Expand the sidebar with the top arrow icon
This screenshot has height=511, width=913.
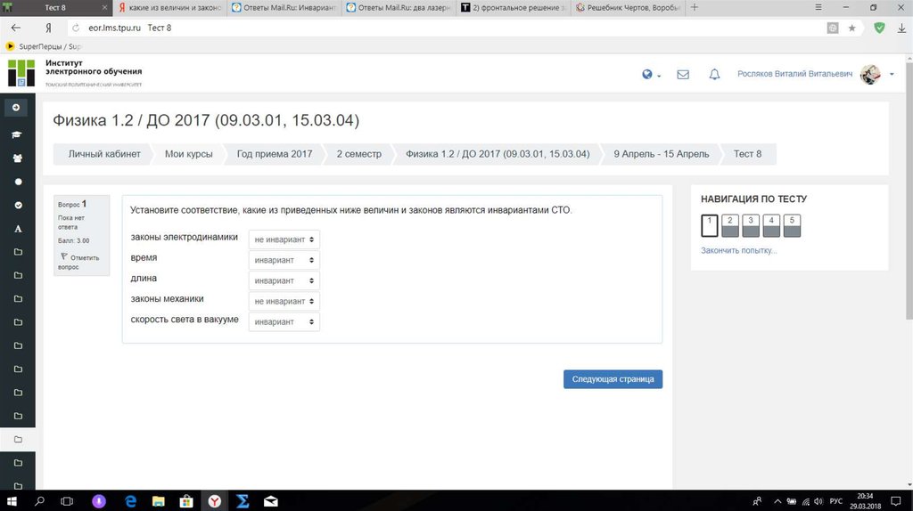(16, 108)
